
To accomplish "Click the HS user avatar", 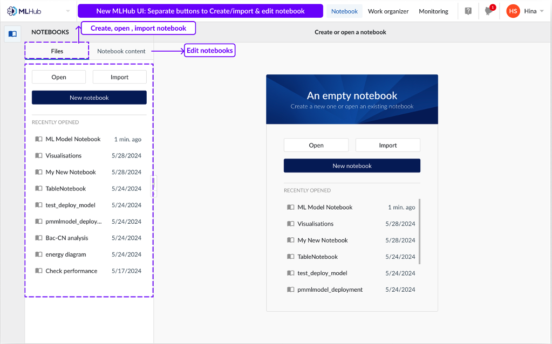I will 513,11.
